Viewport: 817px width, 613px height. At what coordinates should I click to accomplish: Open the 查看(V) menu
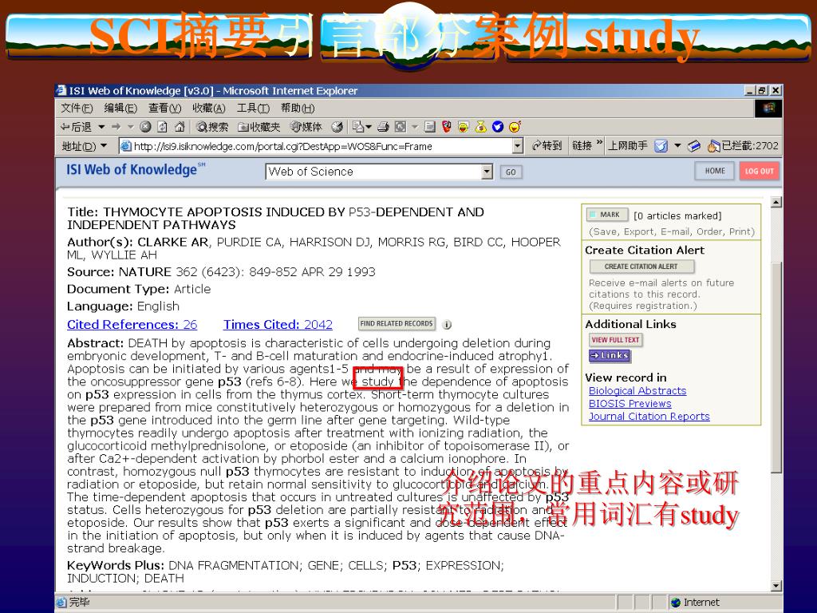[x=164, y=108]
